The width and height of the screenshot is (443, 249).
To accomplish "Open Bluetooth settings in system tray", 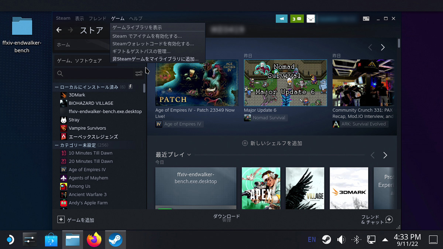I will point(356,240).
